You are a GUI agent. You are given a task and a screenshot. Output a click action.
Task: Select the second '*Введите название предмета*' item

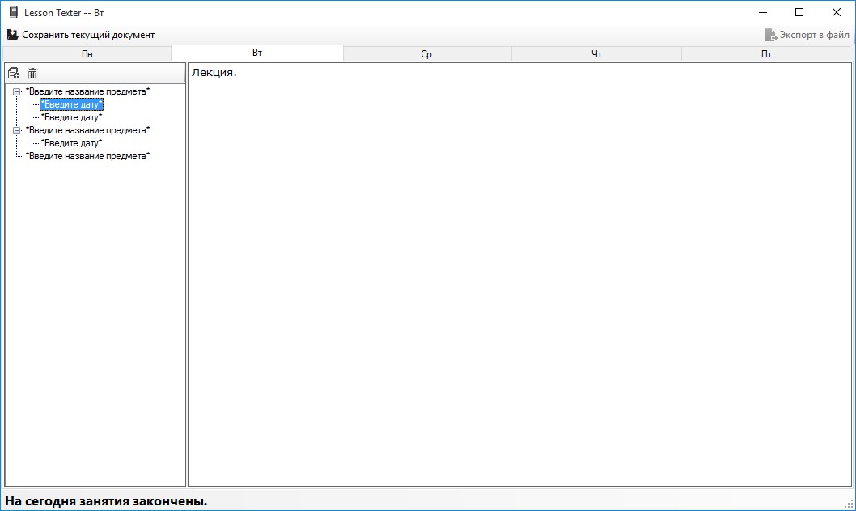pyautogui.click(x=88, y=130)
